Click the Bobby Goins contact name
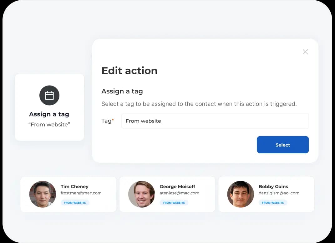The height and width of the screenshot is (243, 335). (x=273, y=186)
